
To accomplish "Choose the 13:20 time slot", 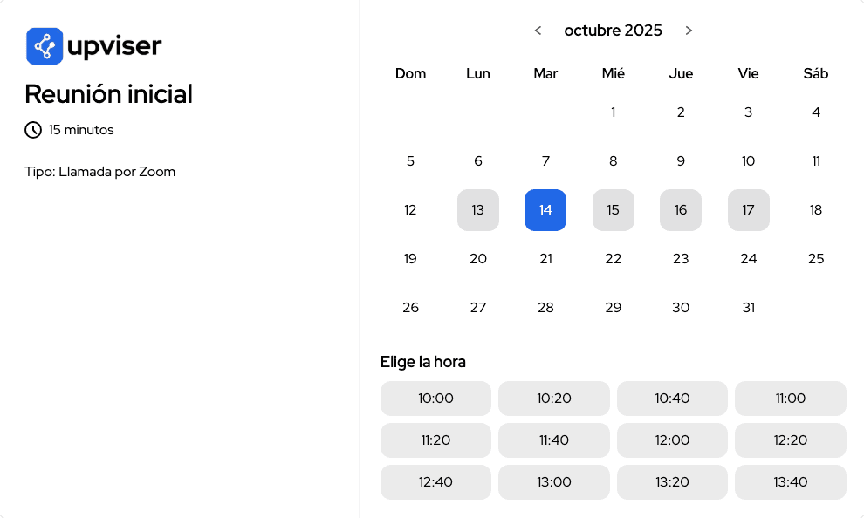I will 672,481.
